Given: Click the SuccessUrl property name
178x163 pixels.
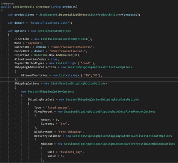Looking at the screenshot, I should click(x=23, y=47).
